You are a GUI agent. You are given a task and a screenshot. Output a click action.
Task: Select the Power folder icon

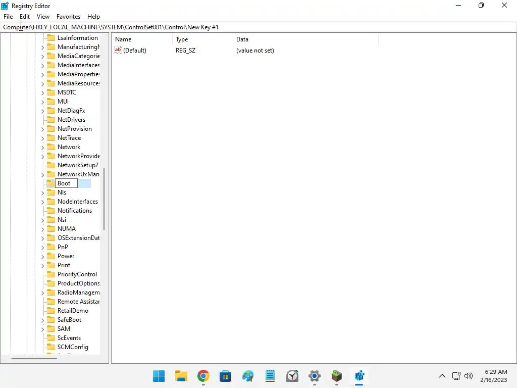(x=51, y=256)
